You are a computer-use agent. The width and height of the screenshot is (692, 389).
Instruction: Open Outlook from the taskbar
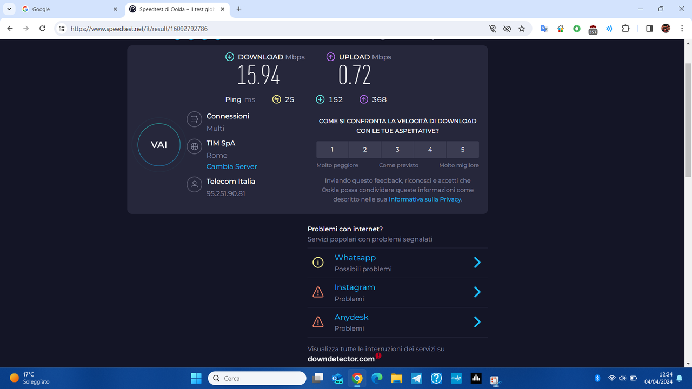coord(337,378)
